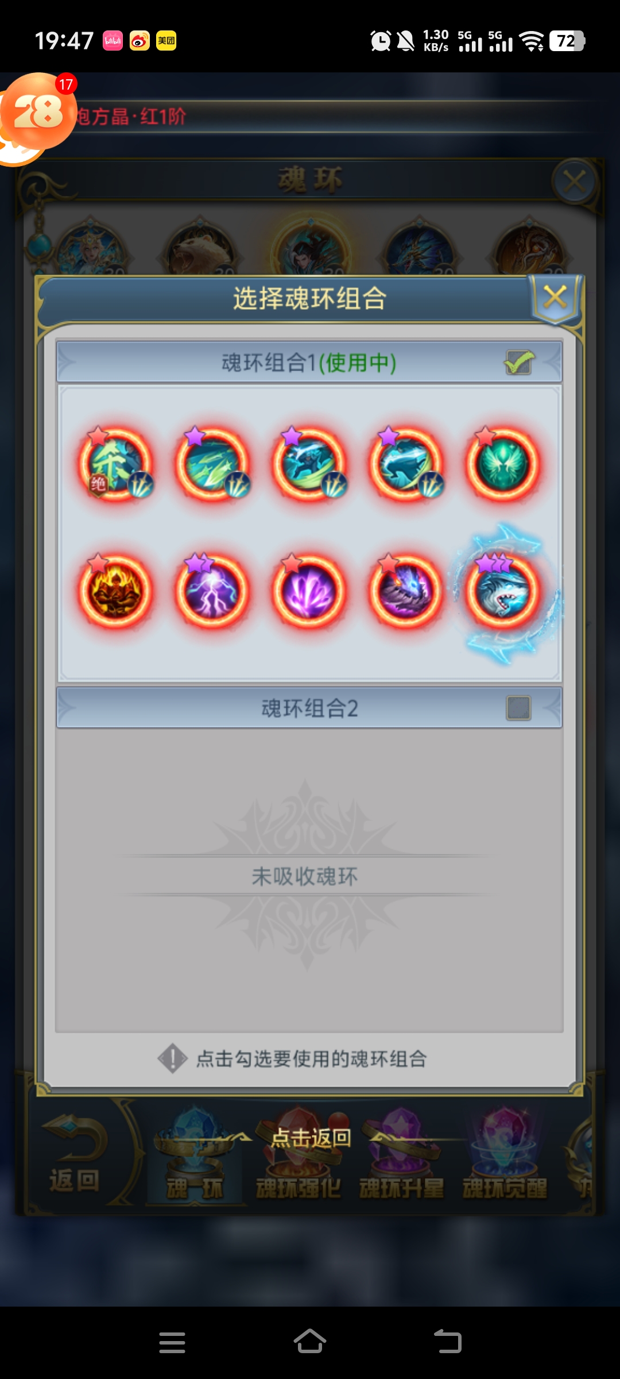This screenshot has height=1379, width=620.
Task: Tap the 返回 back button
Action: [75, 1155]
